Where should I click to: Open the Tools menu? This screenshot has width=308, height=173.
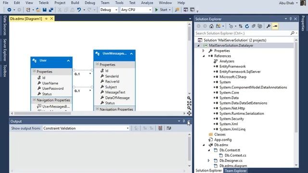click(119, 3)
